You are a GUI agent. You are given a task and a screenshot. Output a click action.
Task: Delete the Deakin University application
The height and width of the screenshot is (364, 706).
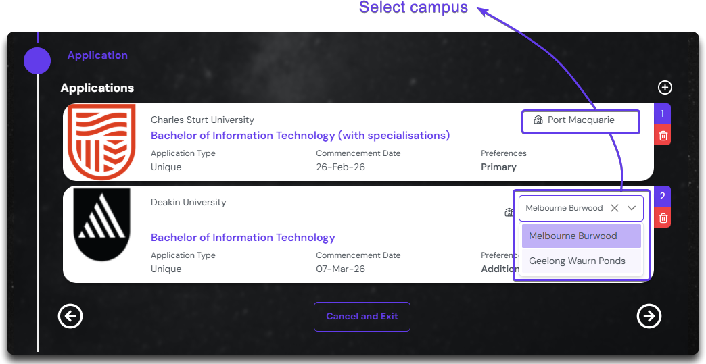click(x=663, y=218)
